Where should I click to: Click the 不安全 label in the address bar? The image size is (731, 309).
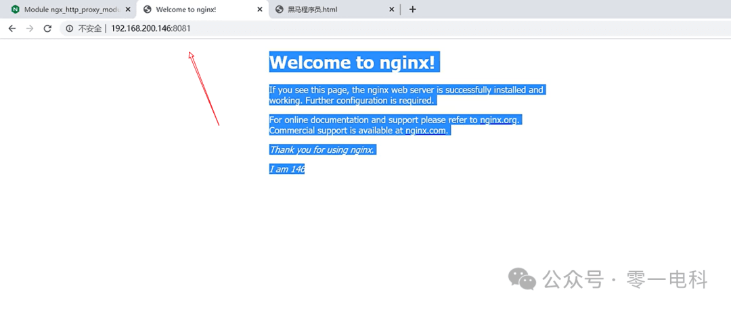coord(89,29)
